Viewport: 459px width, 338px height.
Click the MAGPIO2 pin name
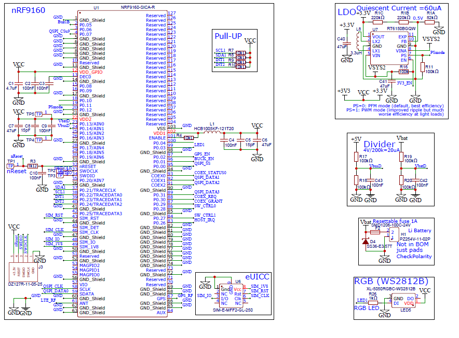[89, 265]
